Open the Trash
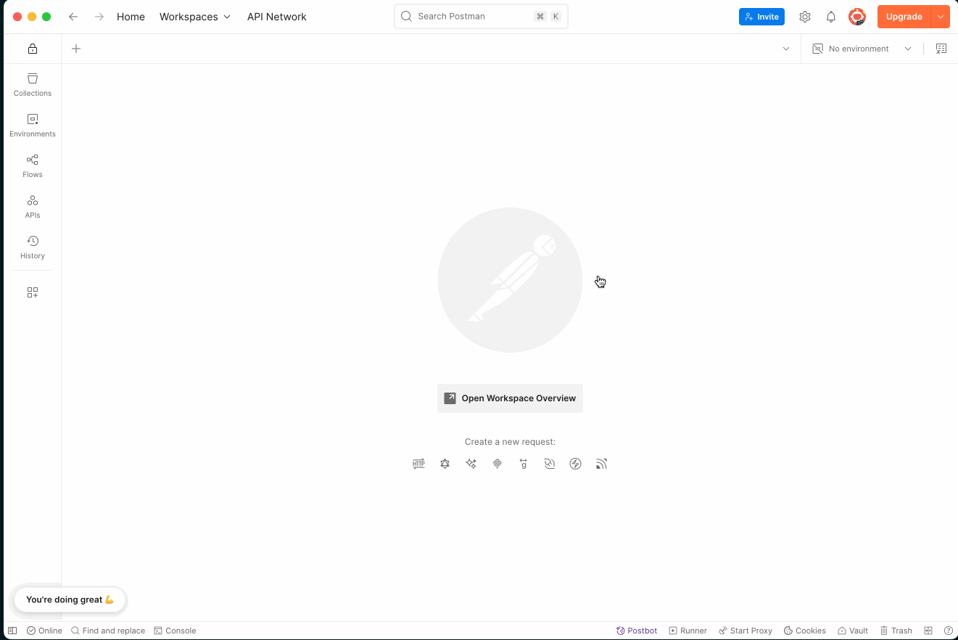The width and height of the screenshot is (958, 640). pos(896,631)
